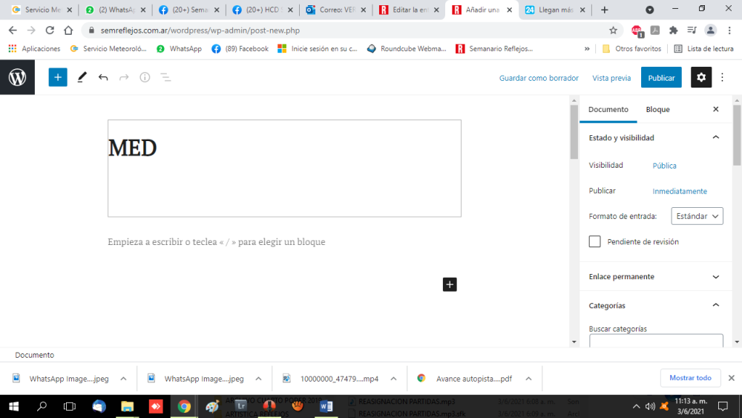Select the Documento tab
This screenshot has height=418, width=742.
pos(608,109)
